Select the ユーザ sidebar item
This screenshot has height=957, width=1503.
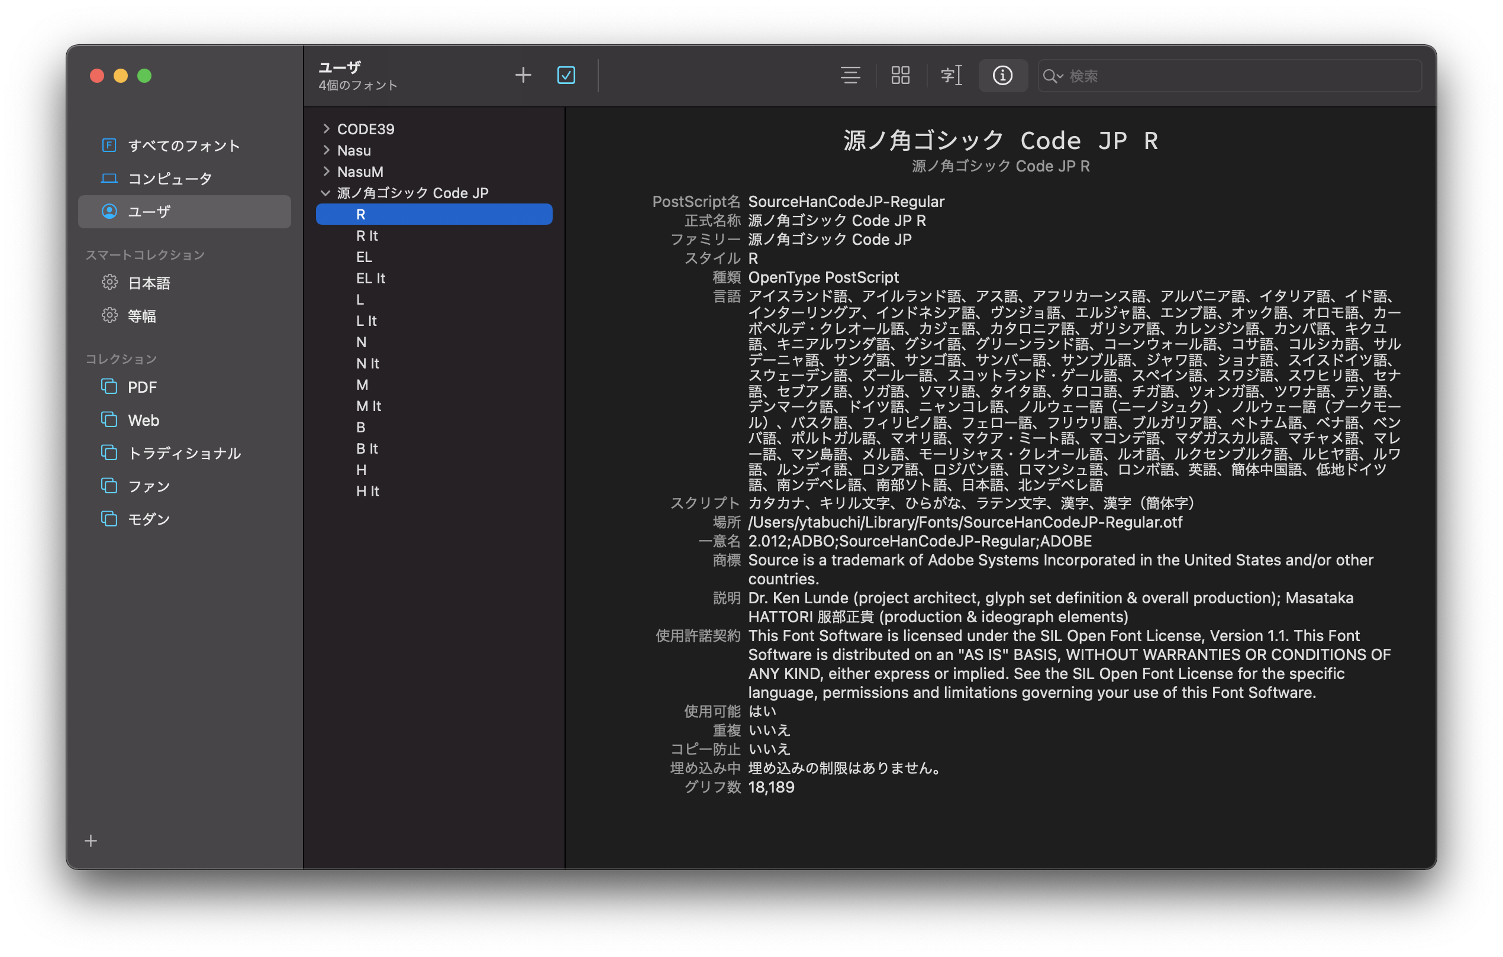coord(185,212)
